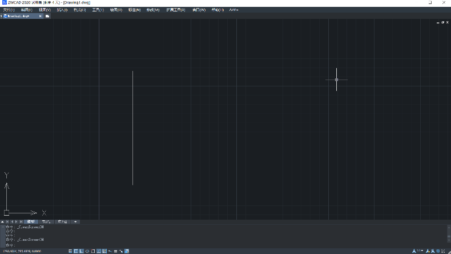The image size is (451, 254).
Task: Click the lineweight display icon
Action: pyautogui.click(x=116, y=251)
